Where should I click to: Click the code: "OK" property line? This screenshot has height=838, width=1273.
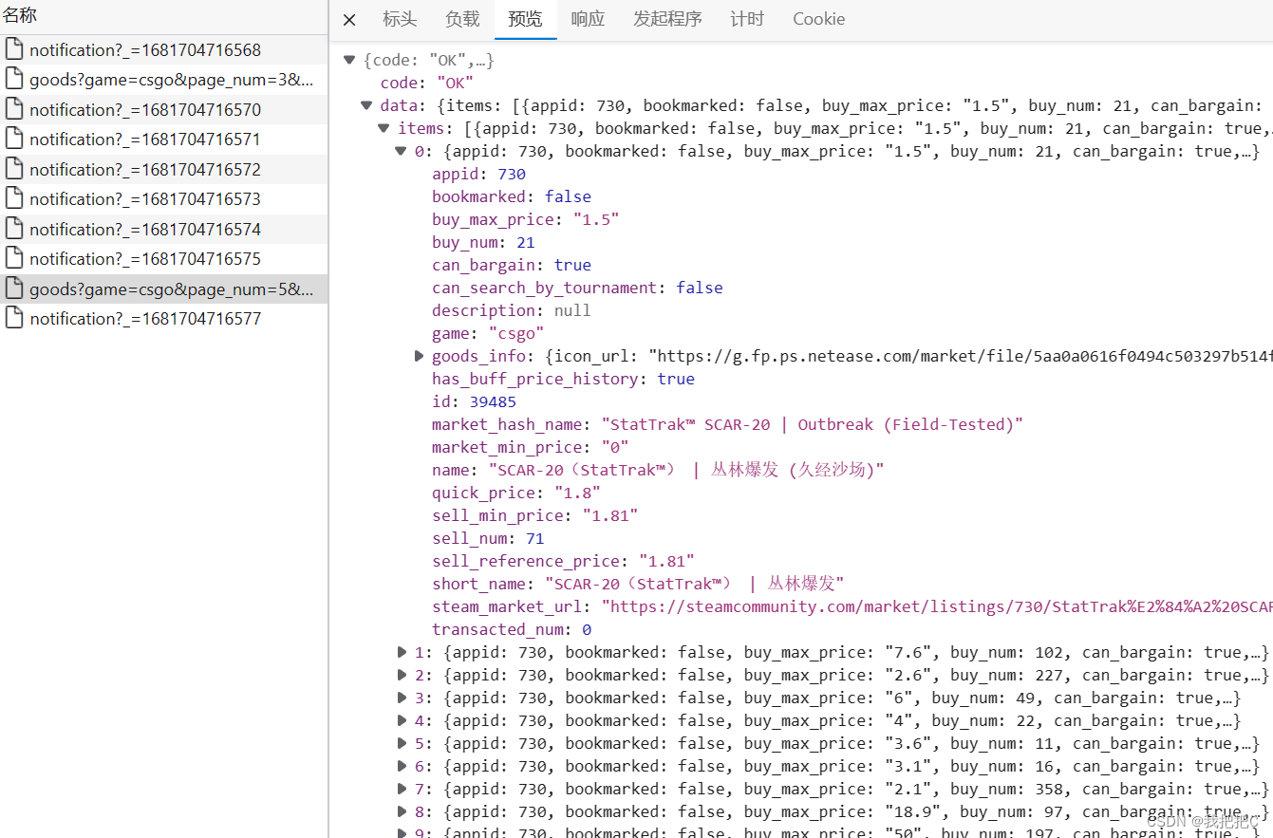click(x=427, y=83)
